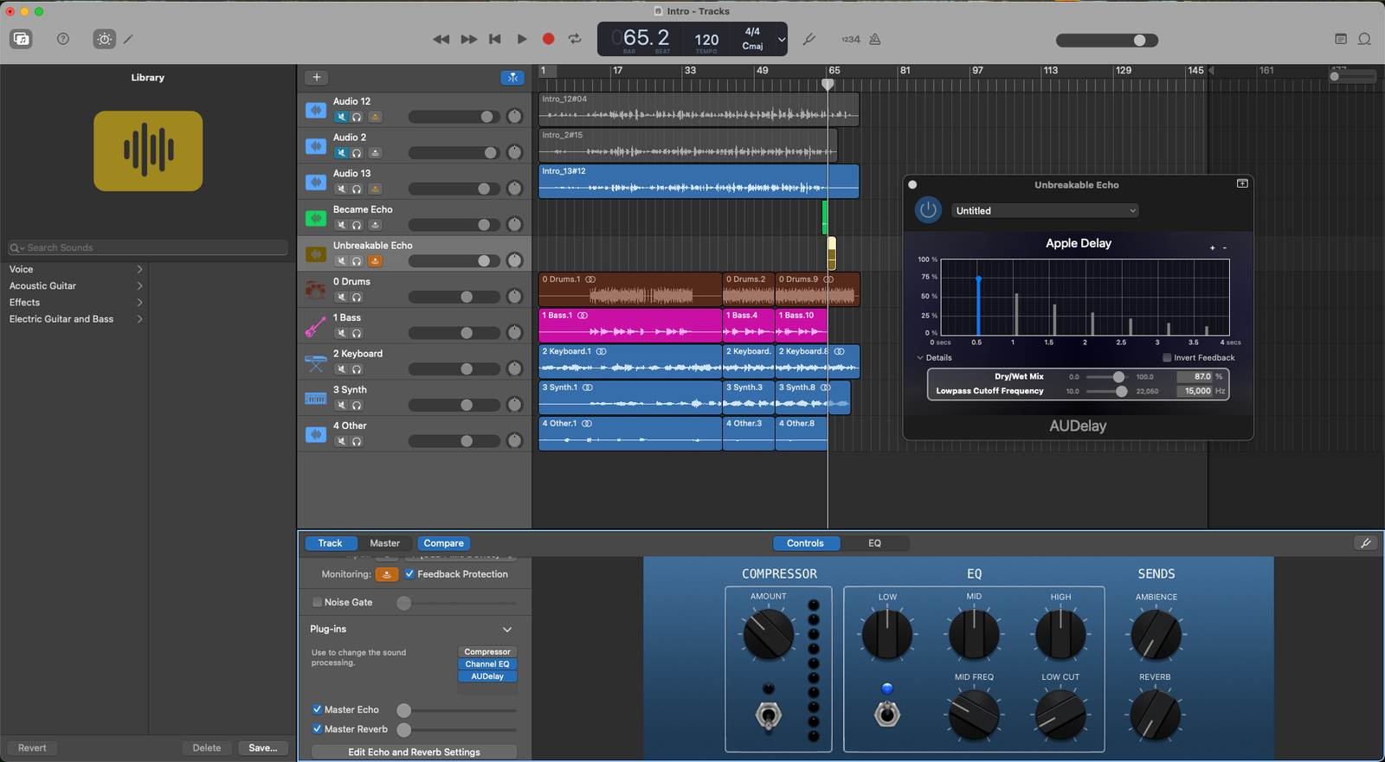
Task: Collapse the Plug-ins section
Action: (507, 630)
